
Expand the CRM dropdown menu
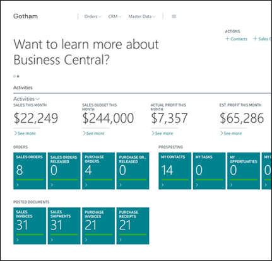115,16
